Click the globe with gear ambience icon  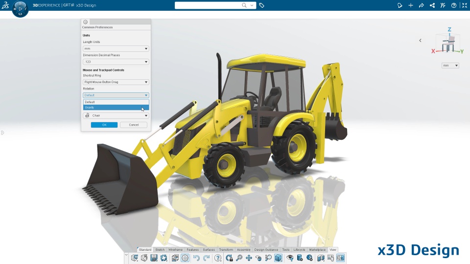point(309,258)
